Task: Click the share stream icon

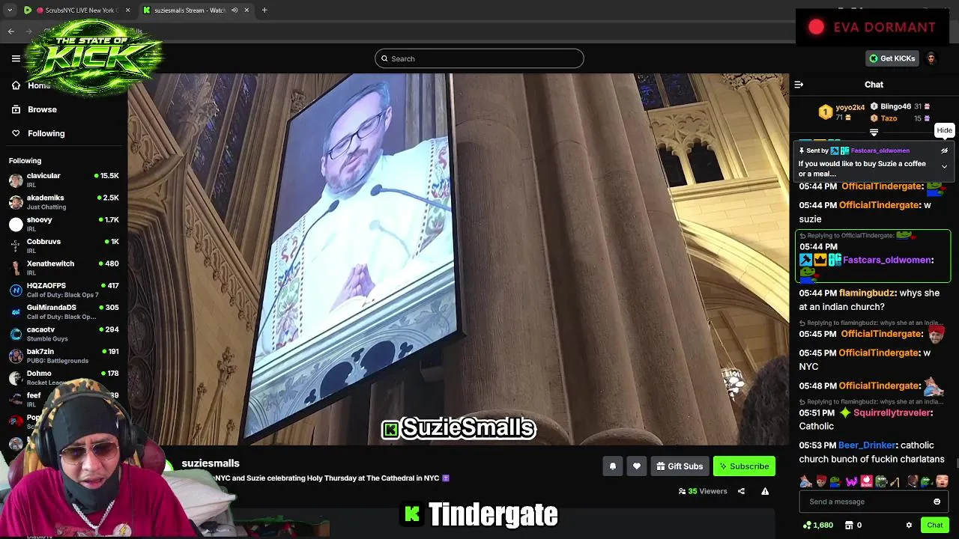Action: (x=741, y=491)
